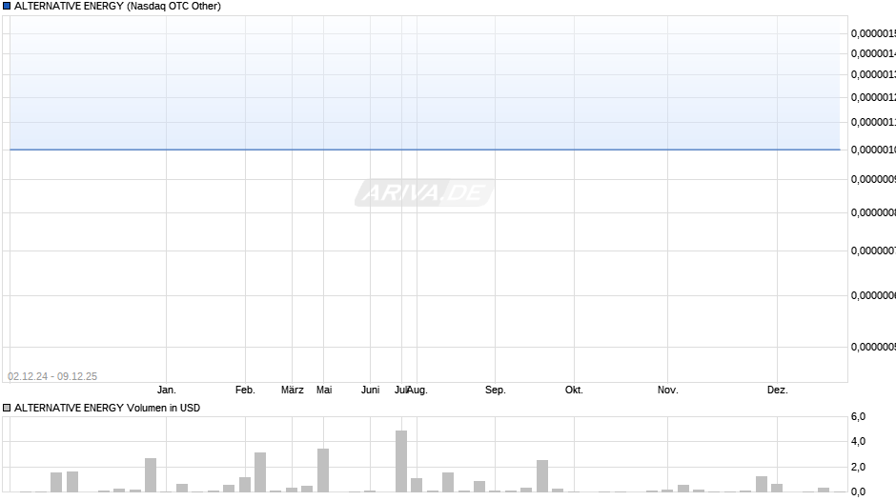
Task: Click the Okt. month label
Action: (x=574, y=391)
